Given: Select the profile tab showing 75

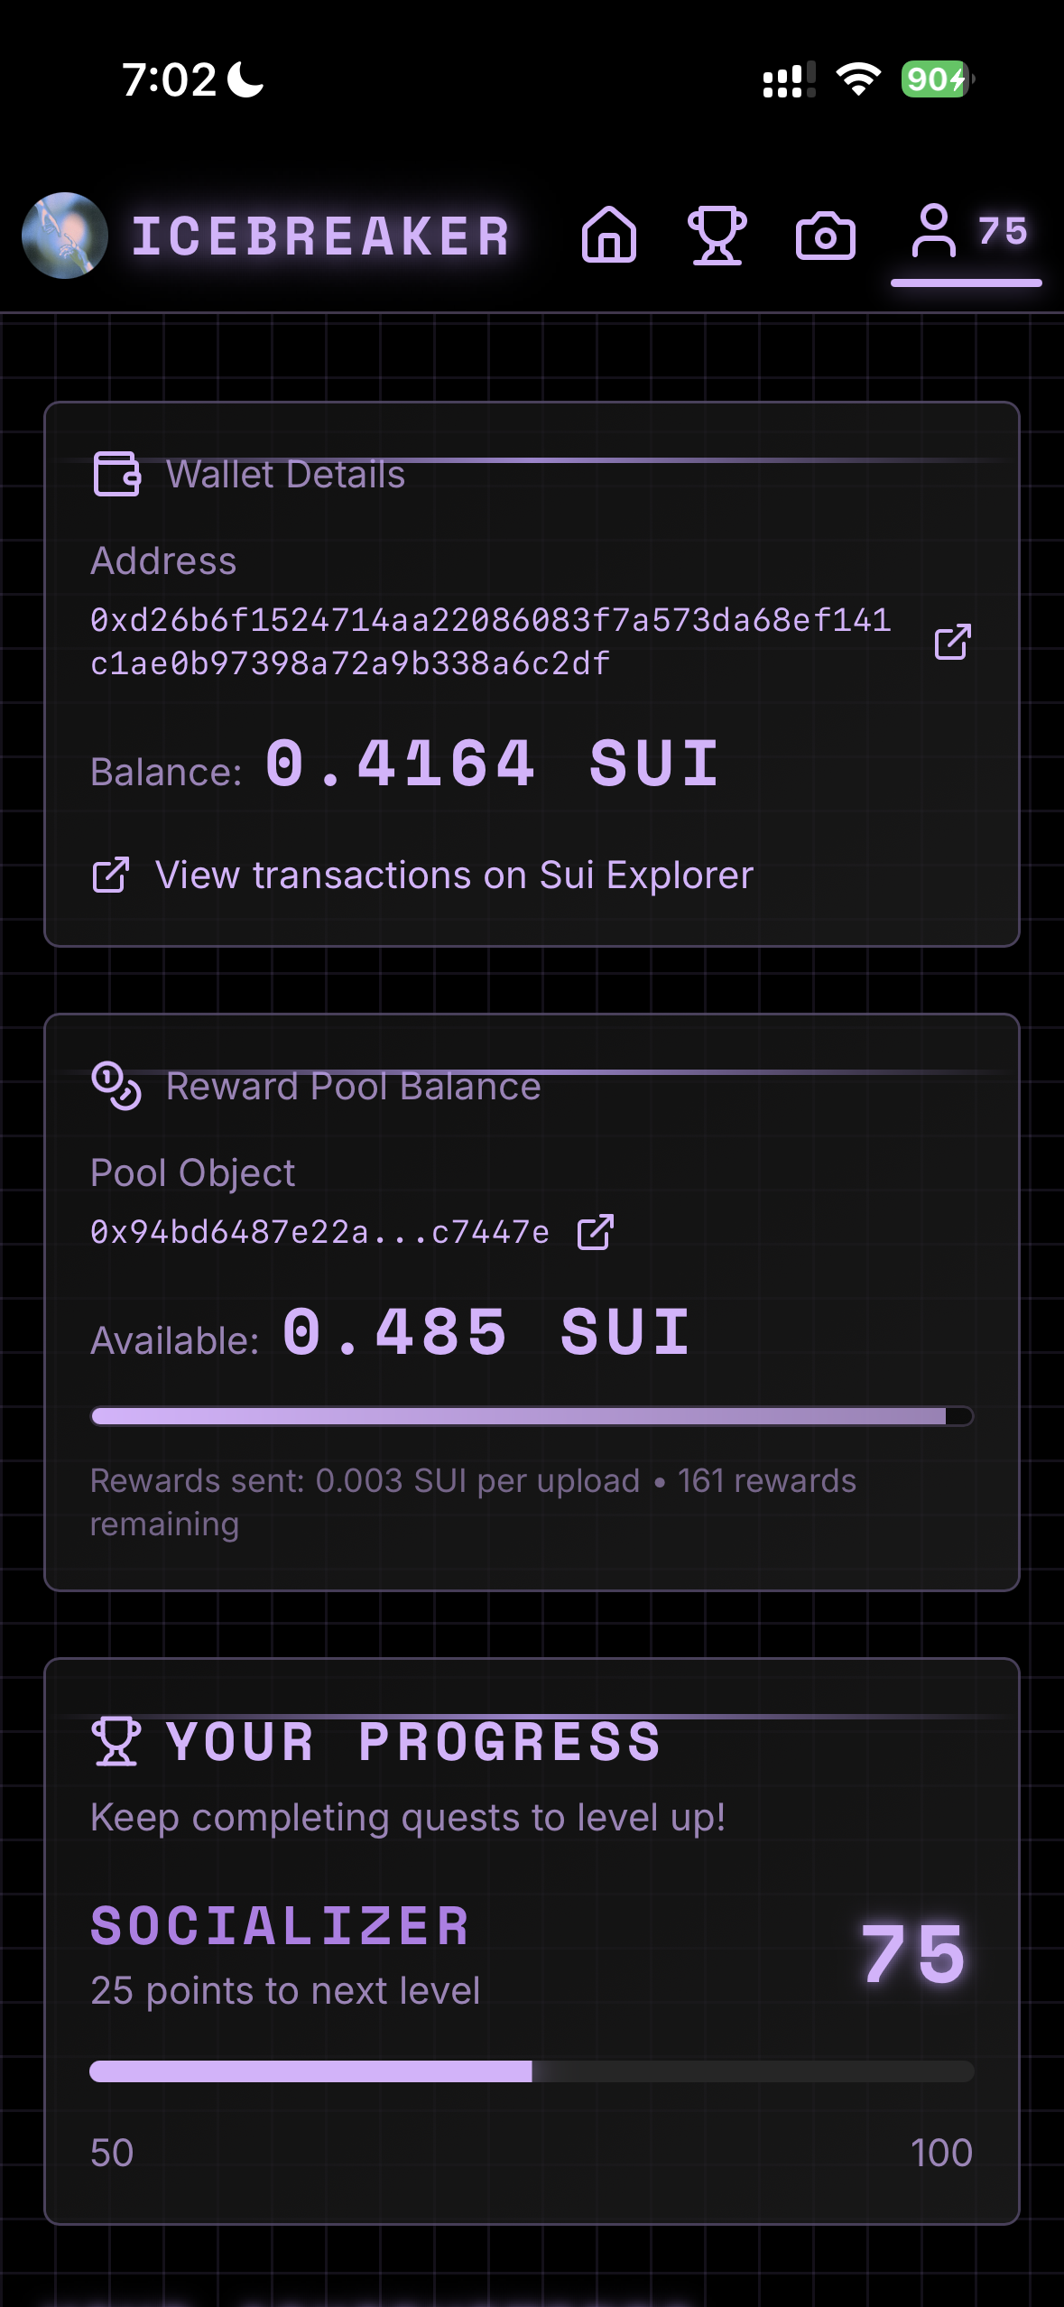Looking at the screenshot, I should coord(967,234).
